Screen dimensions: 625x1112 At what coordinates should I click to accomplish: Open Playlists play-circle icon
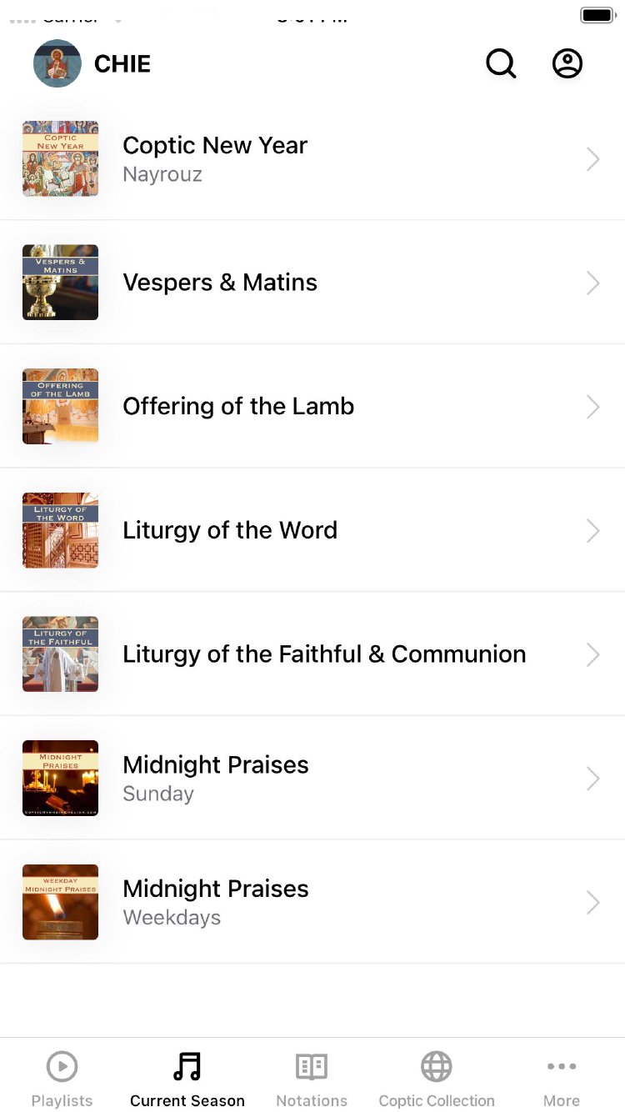[62, 1066]
